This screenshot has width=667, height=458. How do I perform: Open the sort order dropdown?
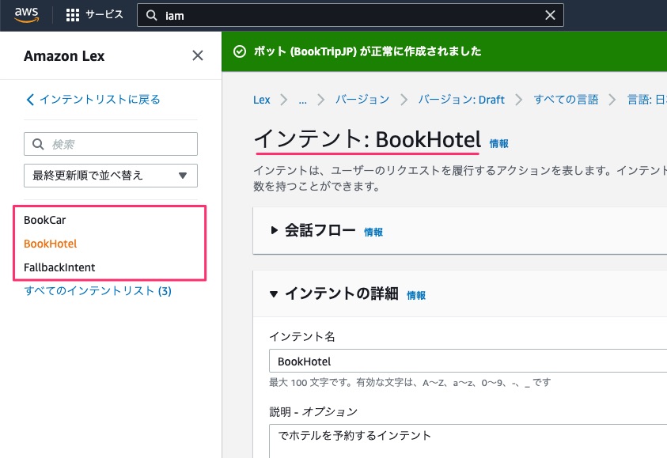click(111, 176)
